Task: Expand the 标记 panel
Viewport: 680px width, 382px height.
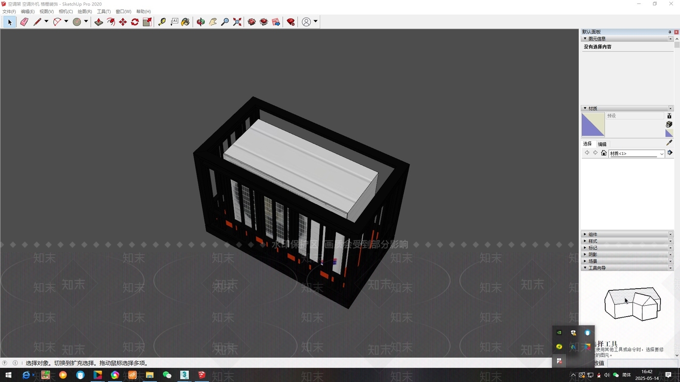Action: tap(585, 248)
